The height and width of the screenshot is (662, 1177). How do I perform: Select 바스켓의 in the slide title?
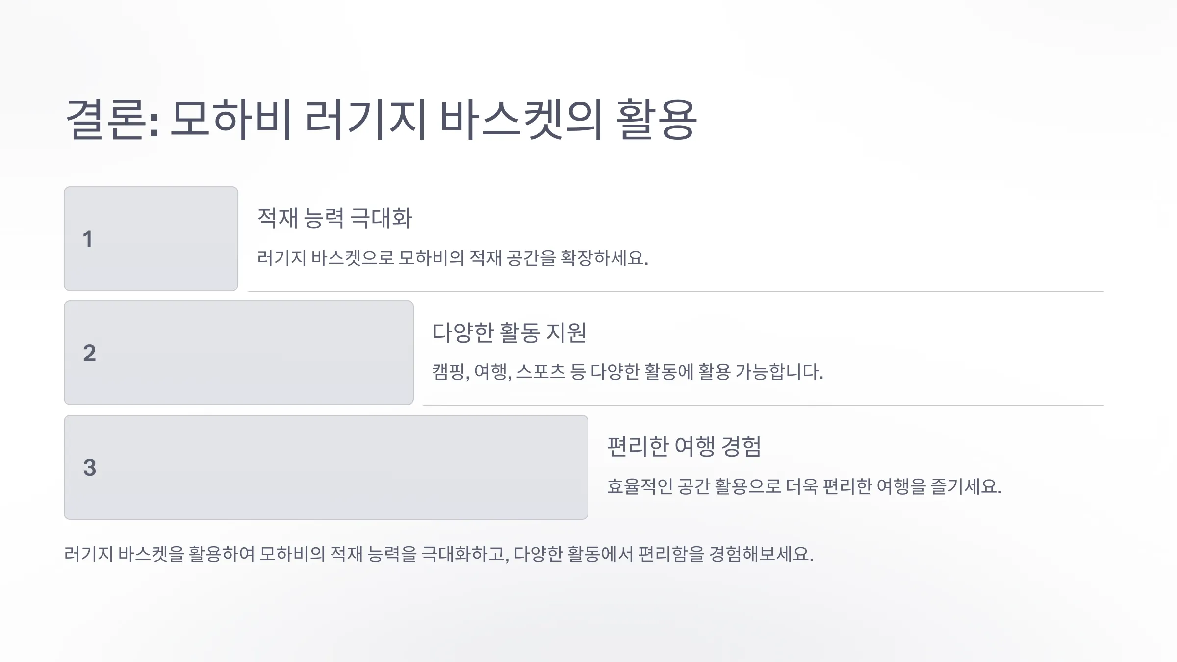coord(521,119)
